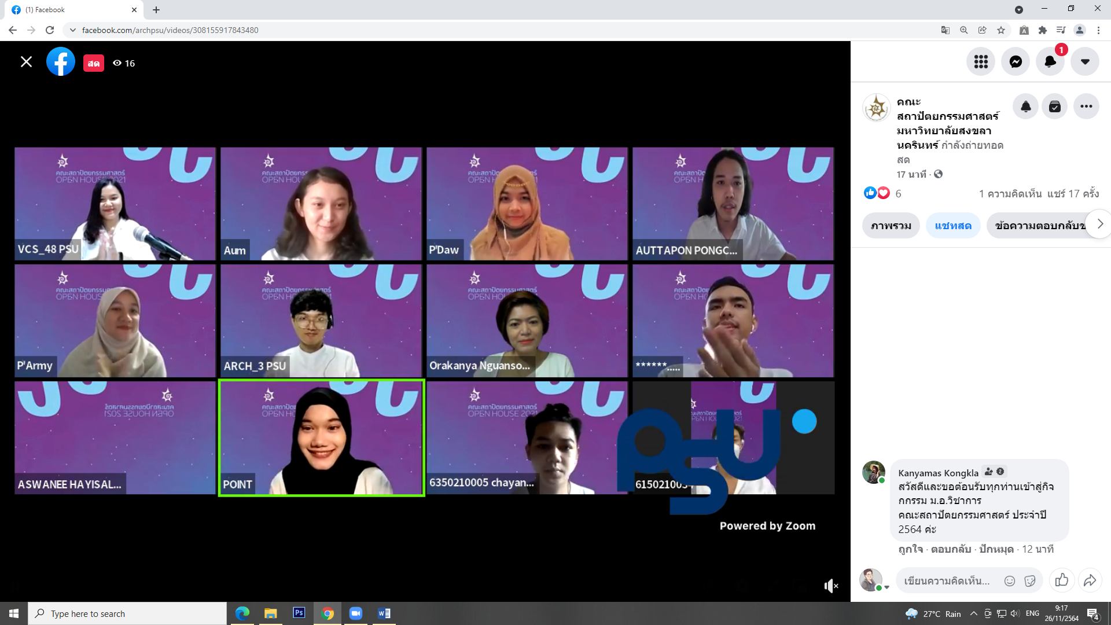
Task: Open Facebook Messenger icon
Action: point(1016,62)
